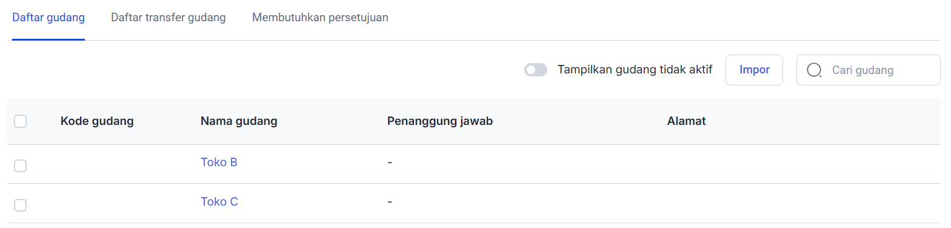Click the Nama gudang column header
The height and width of the screenshot is (228, 951).
tap(239, 121)
